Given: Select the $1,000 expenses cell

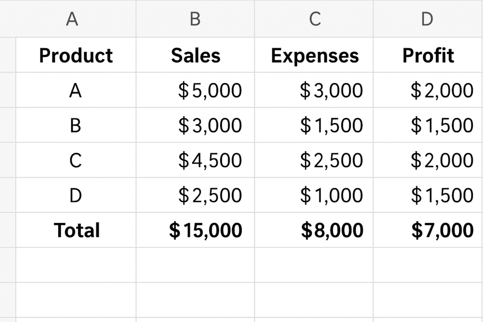Looking at the screenshot, I should 314,195.
